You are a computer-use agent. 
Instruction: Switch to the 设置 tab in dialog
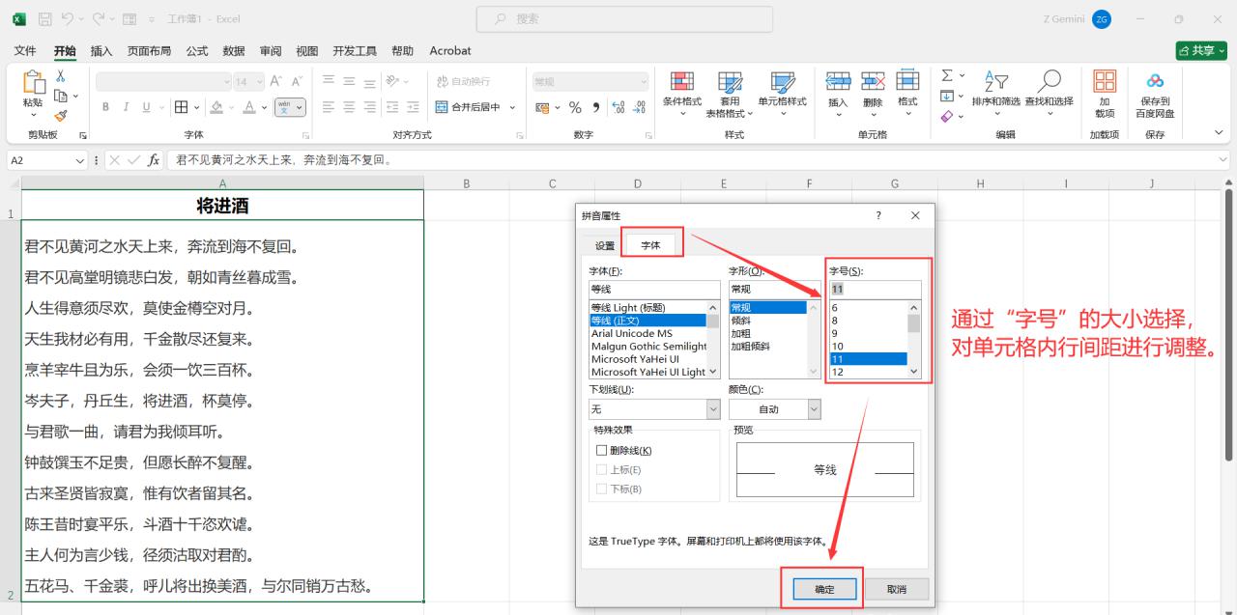click(x=605, y=245)
